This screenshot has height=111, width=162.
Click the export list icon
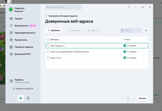(146, 30)
